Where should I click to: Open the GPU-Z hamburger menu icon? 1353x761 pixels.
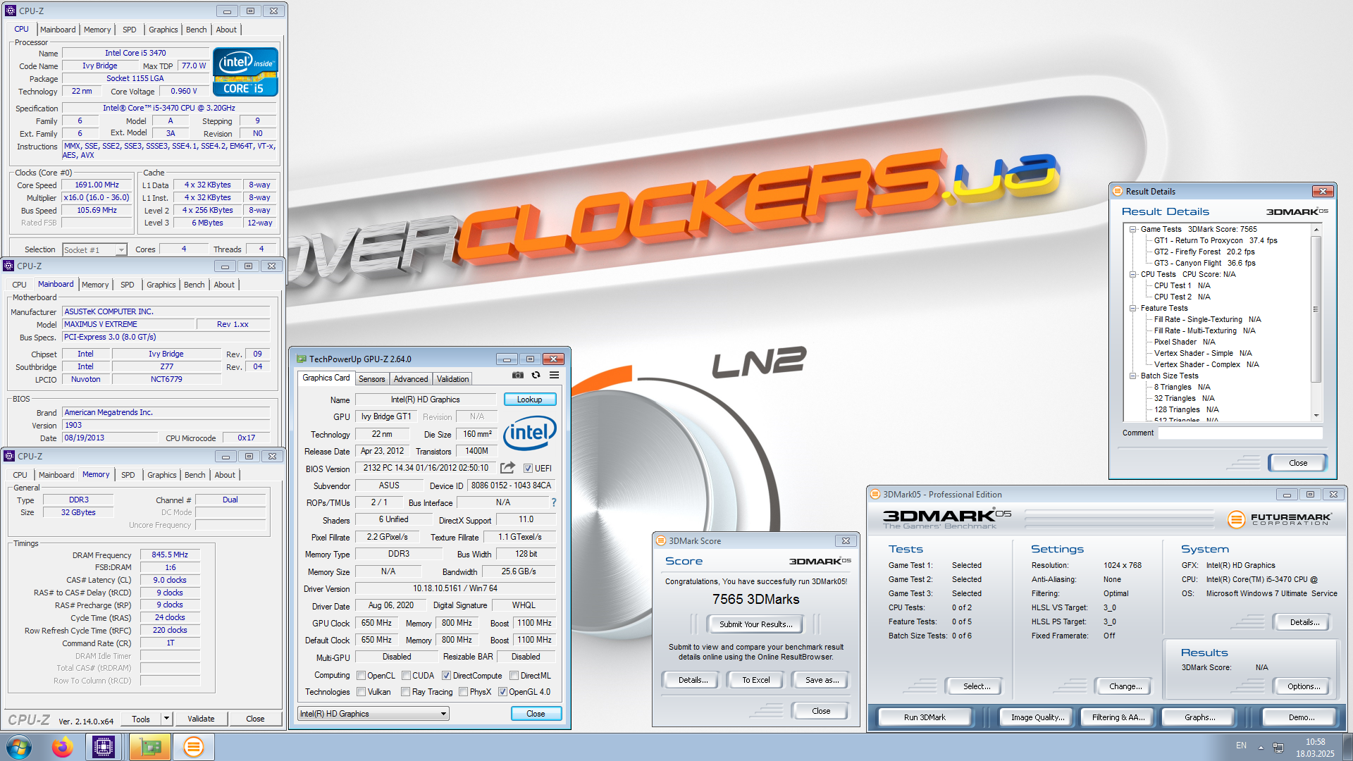click(x=555, y=376)
